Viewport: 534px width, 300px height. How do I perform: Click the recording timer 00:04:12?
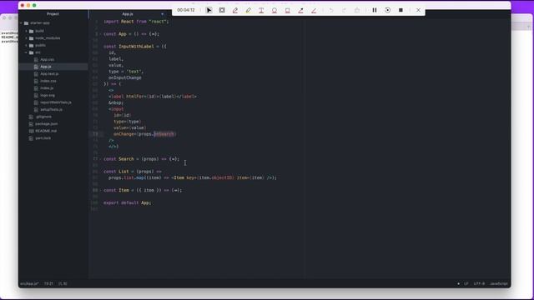pyautogui.click(x=186, y=10)
